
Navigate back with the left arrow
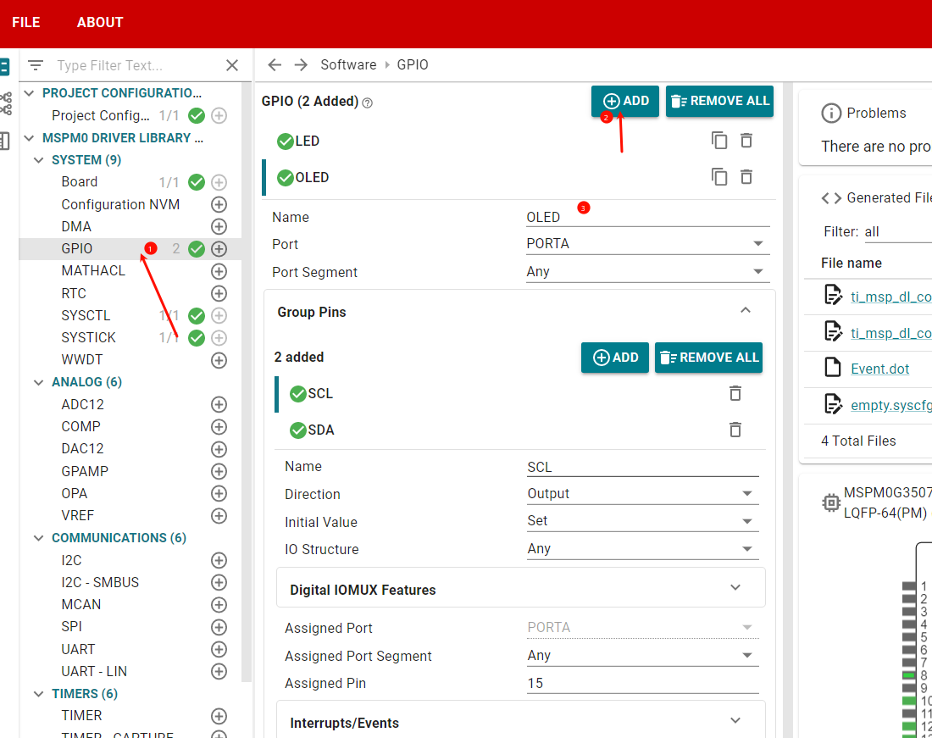click(275, 64)
